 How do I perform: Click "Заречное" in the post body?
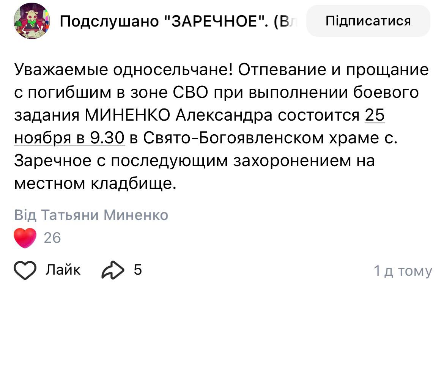click(x=52, y=161)
